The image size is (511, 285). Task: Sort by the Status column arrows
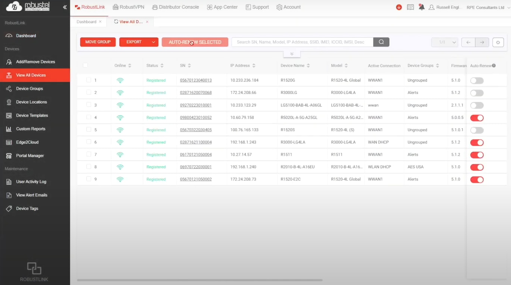point(162,66)
